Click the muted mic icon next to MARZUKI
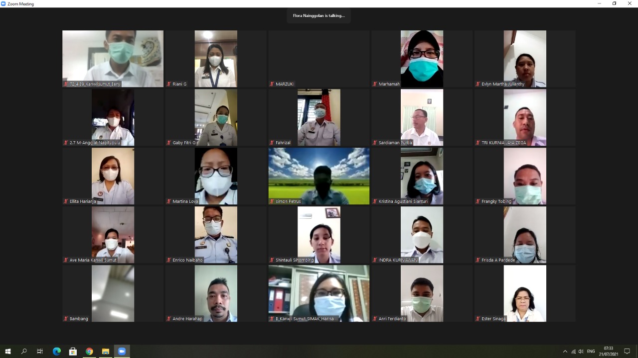Screen dimensions: 638x358 click(272, 84)
